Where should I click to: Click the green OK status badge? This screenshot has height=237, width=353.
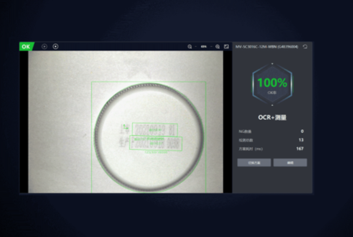[x=26, y=46]
